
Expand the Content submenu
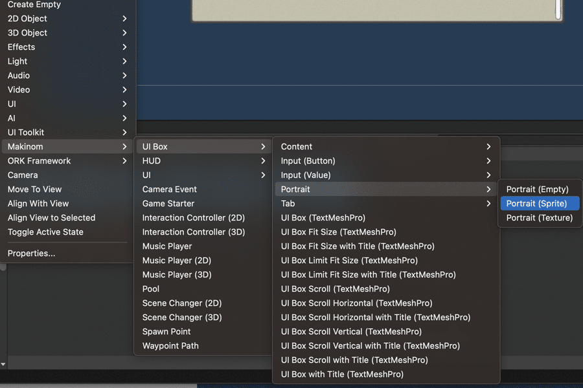click(386, 147)
